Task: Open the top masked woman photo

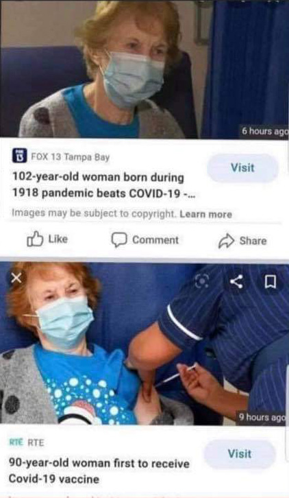Action: pos(144,69)
